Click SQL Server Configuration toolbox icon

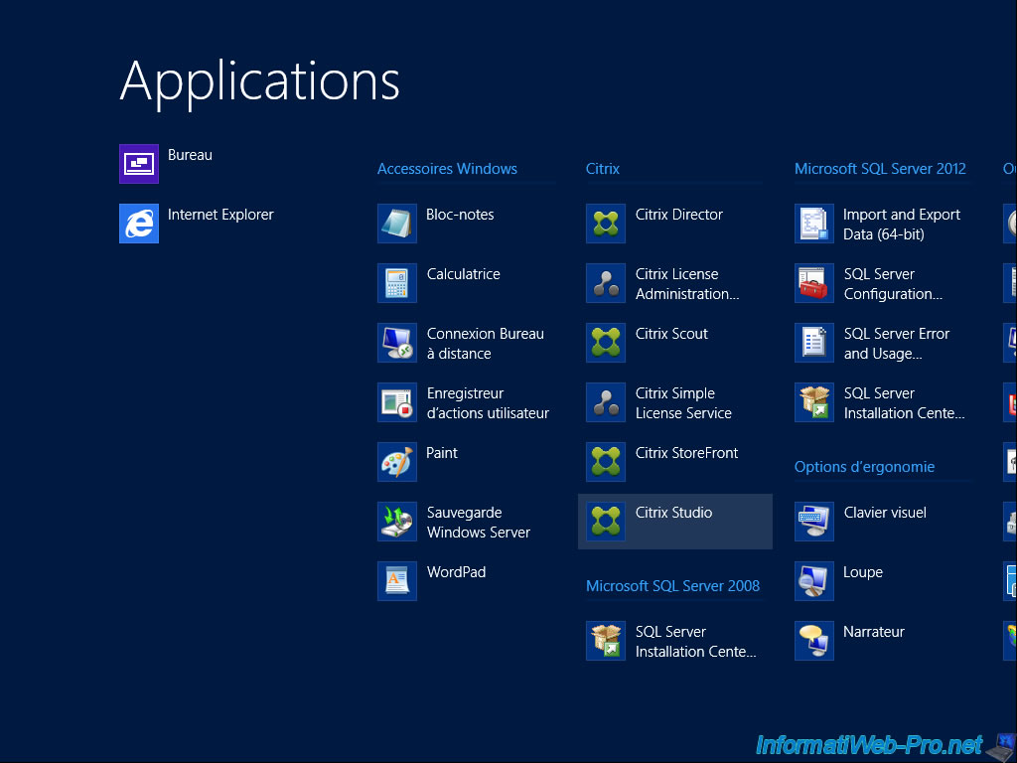coord(814,283)
